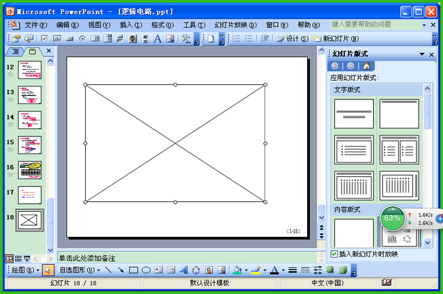Switch to slides thumbnail tab

[32, 52]
